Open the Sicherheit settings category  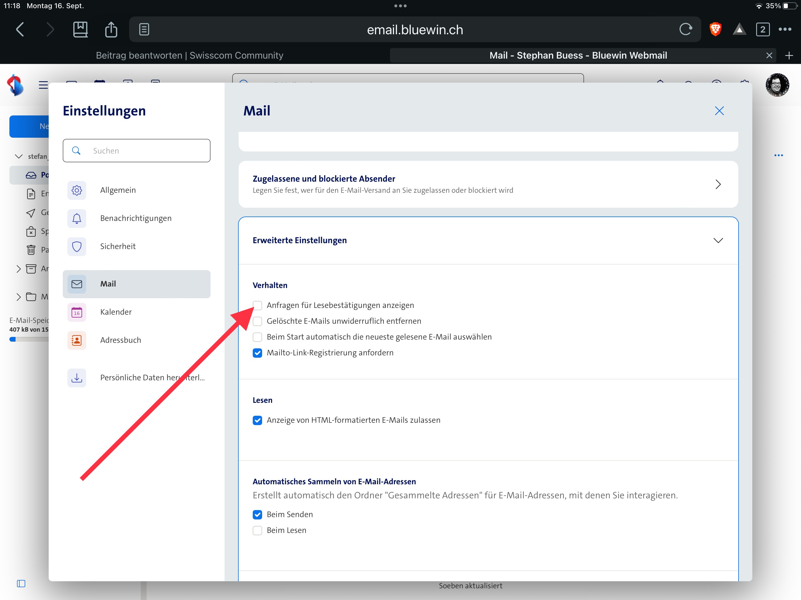coord(118,246)
